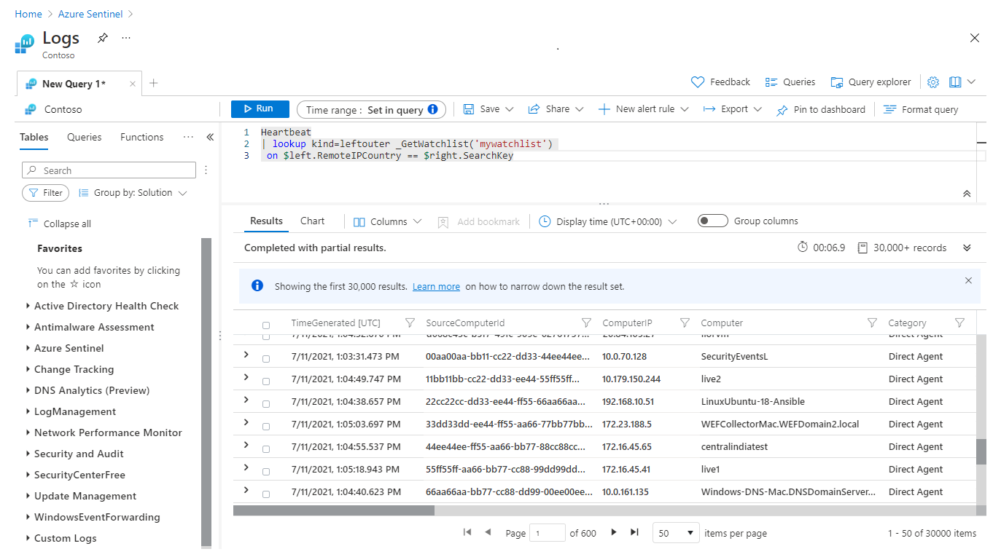Switch to the Functions tab in left panel
This screenshot has width=1001, height=557.
coord(141,137)
